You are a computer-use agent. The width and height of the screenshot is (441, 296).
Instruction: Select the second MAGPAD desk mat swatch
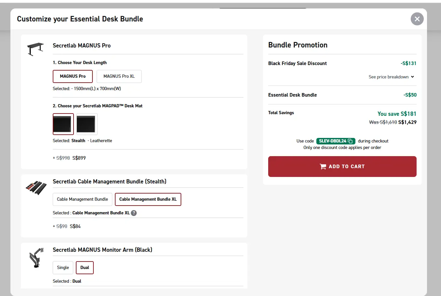tap(87, 124)
